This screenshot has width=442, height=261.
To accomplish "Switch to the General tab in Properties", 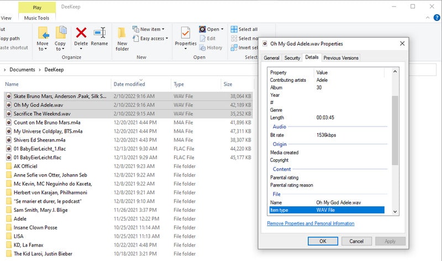I will tap(271, 58).
